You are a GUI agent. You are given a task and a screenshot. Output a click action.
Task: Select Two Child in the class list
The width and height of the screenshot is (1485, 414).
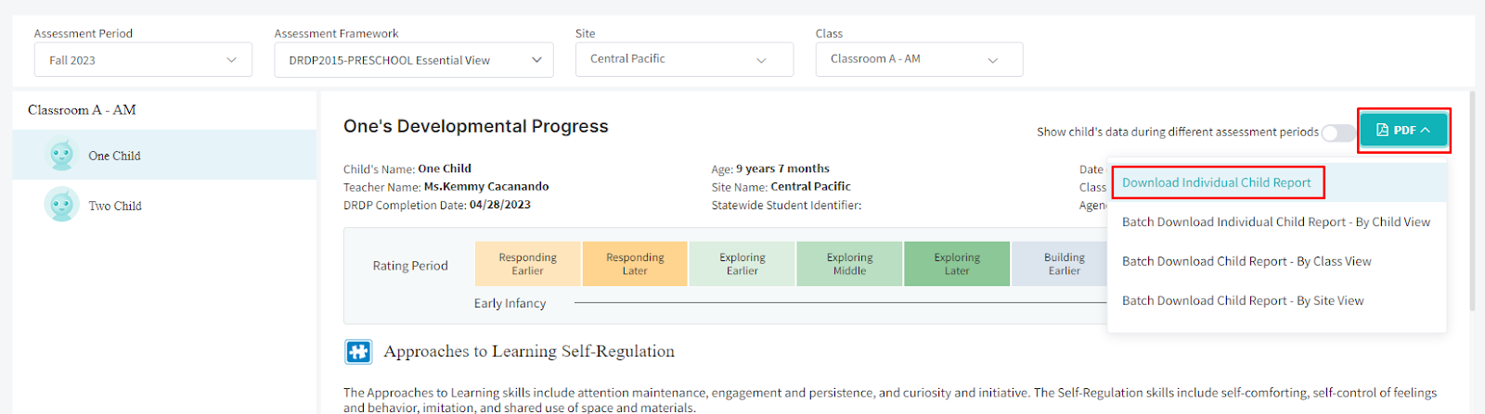[x=115, y=206]
